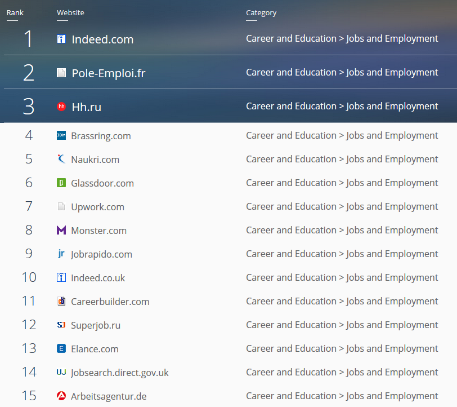
Task: Click rank number 2
Action: (29, 73)
